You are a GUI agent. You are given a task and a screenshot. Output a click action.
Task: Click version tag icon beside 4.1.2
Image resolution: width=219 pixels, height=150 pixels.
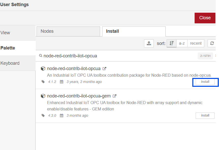(x=43, y=82)
